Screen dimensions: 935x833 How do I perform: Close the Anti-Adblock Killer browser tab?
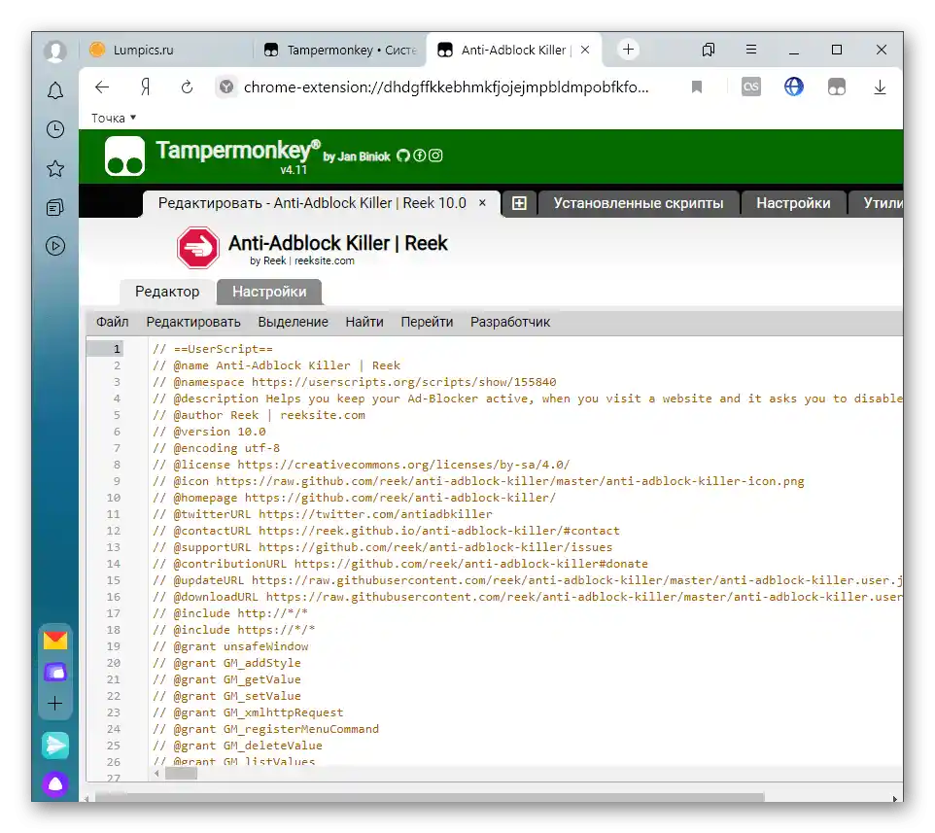click(x=585, y=51)
